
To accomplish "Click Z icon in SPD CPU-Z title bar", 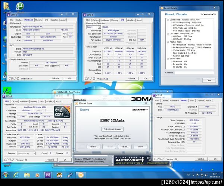I will click(85, 15).
